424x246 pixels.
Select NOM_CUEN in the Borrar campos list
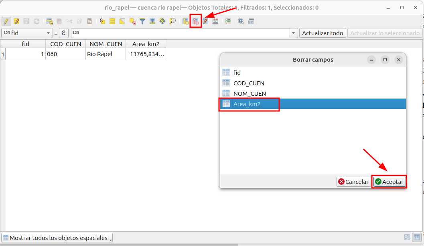tap(249, 94)
